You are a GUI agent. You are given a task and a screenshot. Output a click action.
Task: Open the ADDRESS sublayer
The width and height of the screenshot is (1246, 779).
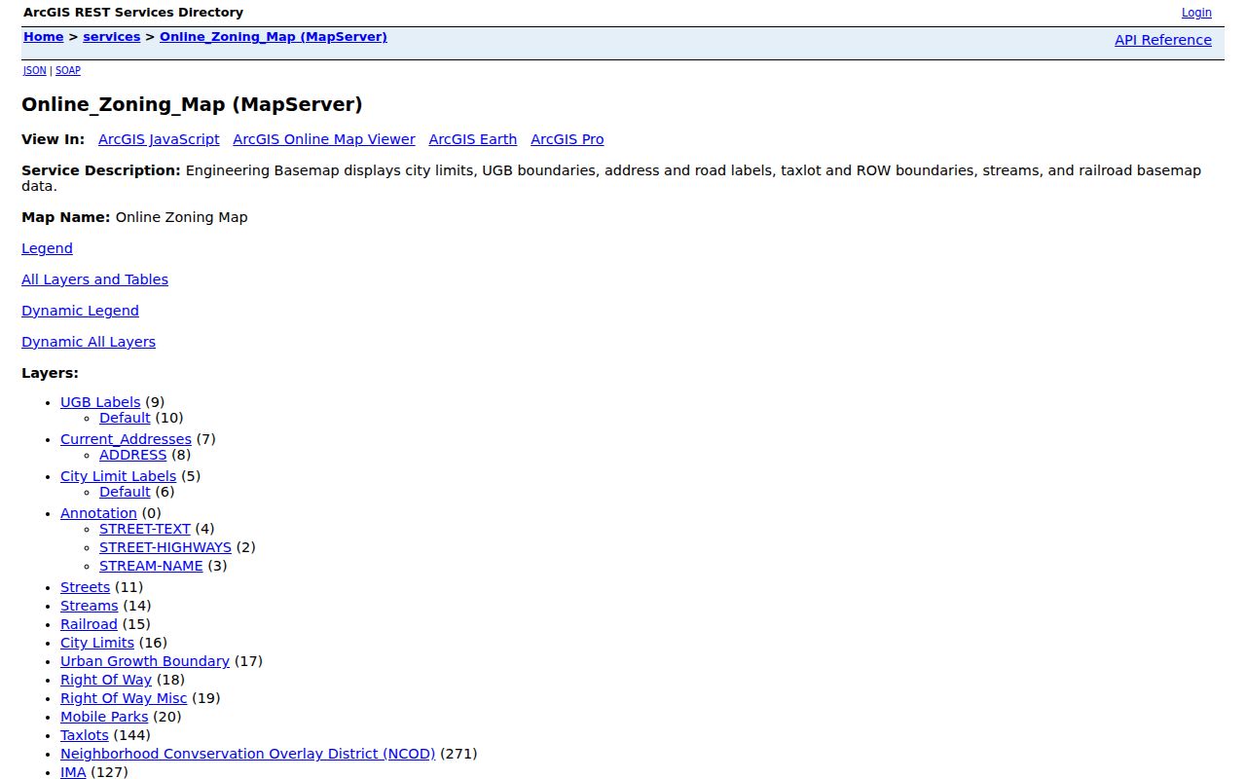point(133,455)
